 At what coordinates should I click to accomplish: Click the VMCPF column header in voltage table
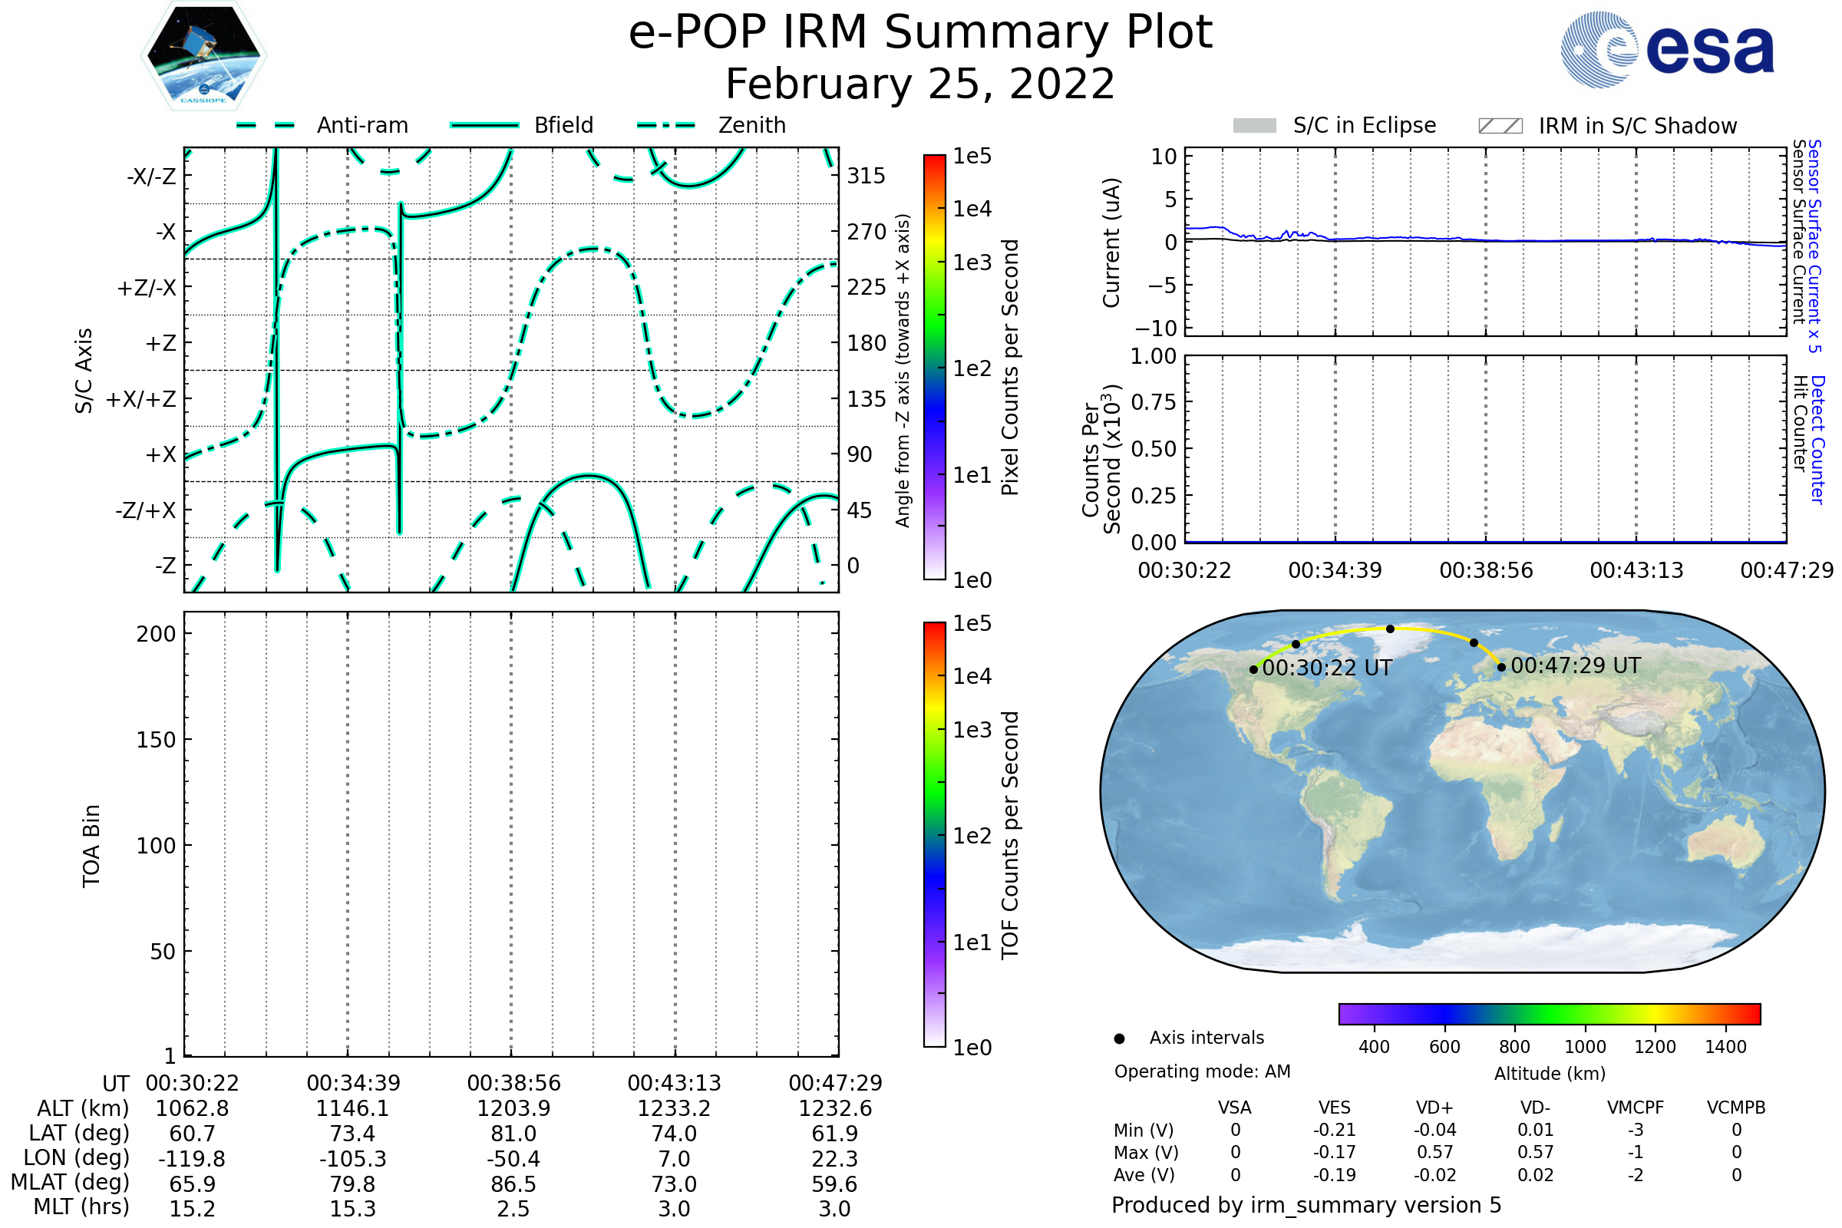tap(1636, 1108)
